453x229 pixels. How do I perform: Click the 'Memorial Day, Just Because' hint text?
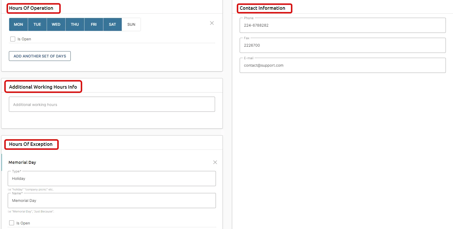coord(31,212)
